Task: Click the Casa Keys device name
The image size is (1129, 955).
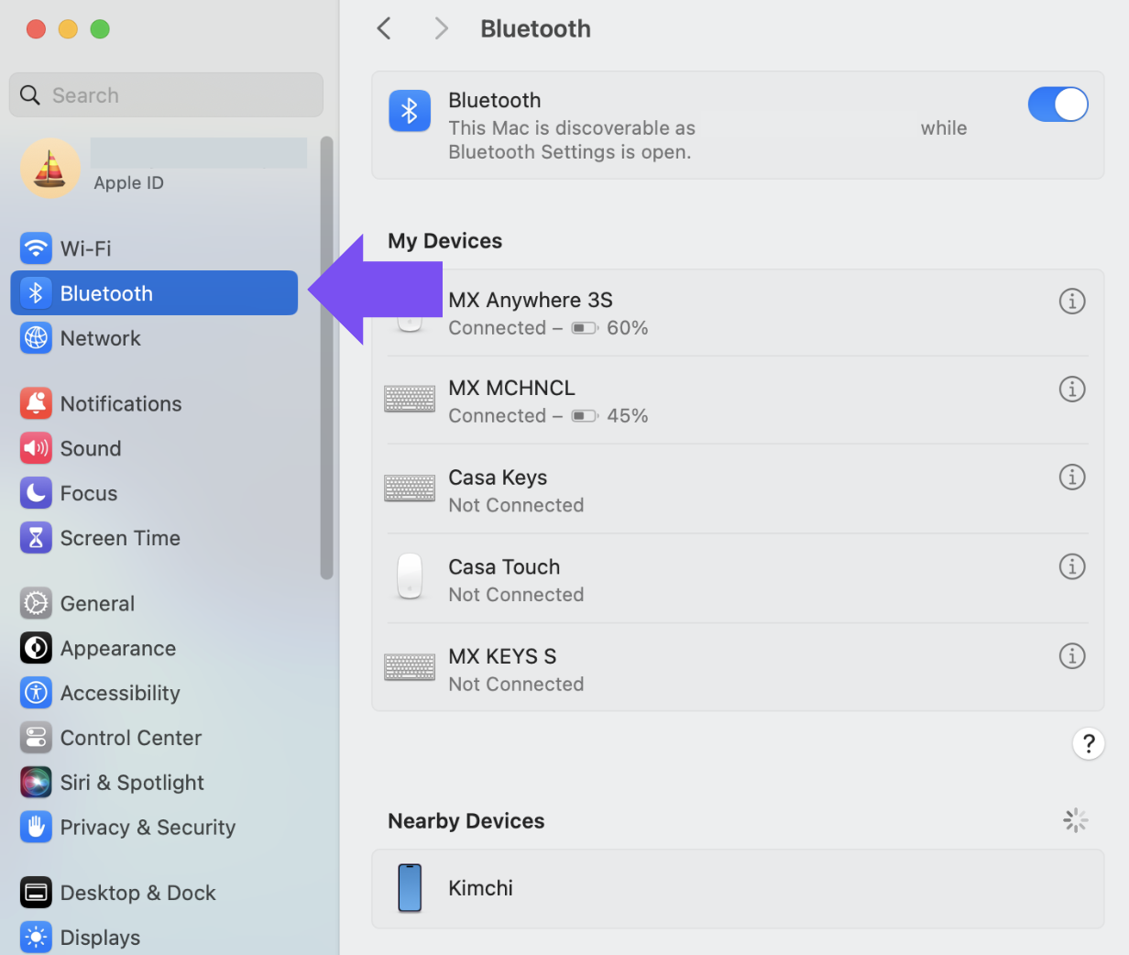Action: click(x=498, y=477)
